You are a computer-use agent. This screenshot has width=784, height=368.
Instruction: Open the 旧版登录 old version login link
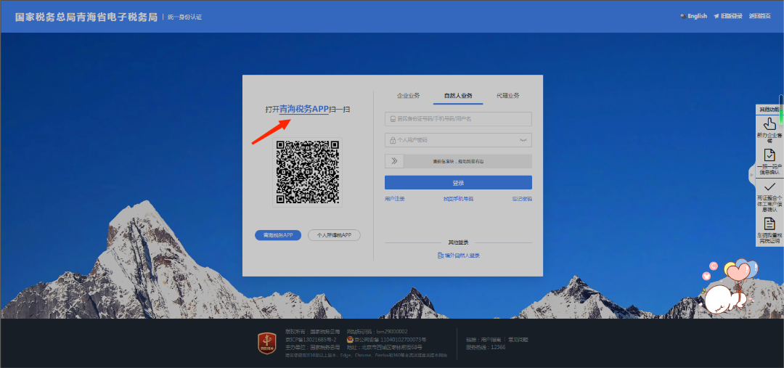[x=728, y=16]
